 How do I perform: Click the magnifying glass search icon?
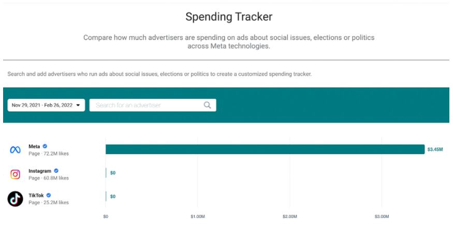pos(207,105)
